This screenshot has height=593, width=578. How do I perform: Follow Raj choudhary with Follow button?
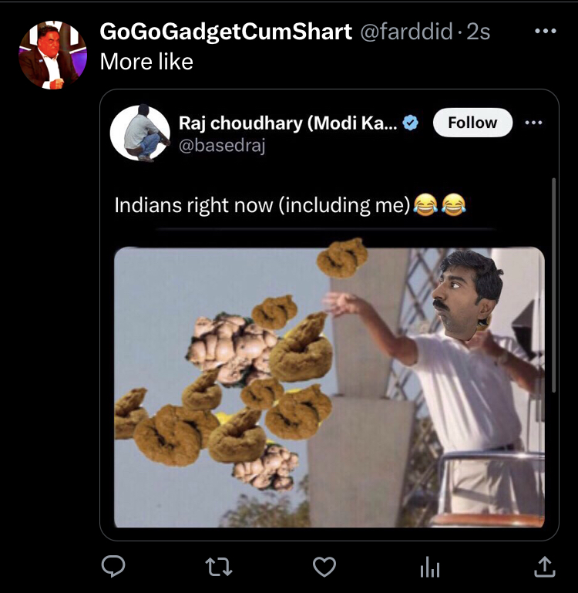(x=472, y=123)
